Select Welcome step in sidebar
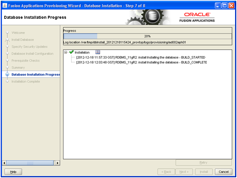This screenshot has width=237, height=178. coord(18,33)
